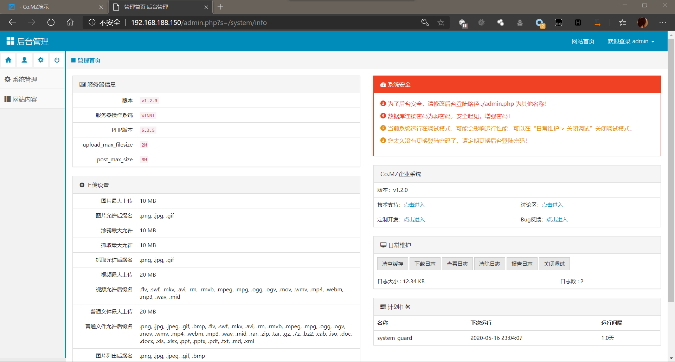
Task: Click the system_guard task name
Action: 394,338
